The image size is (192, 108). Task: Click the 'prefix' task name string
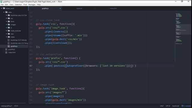point(55,58)
